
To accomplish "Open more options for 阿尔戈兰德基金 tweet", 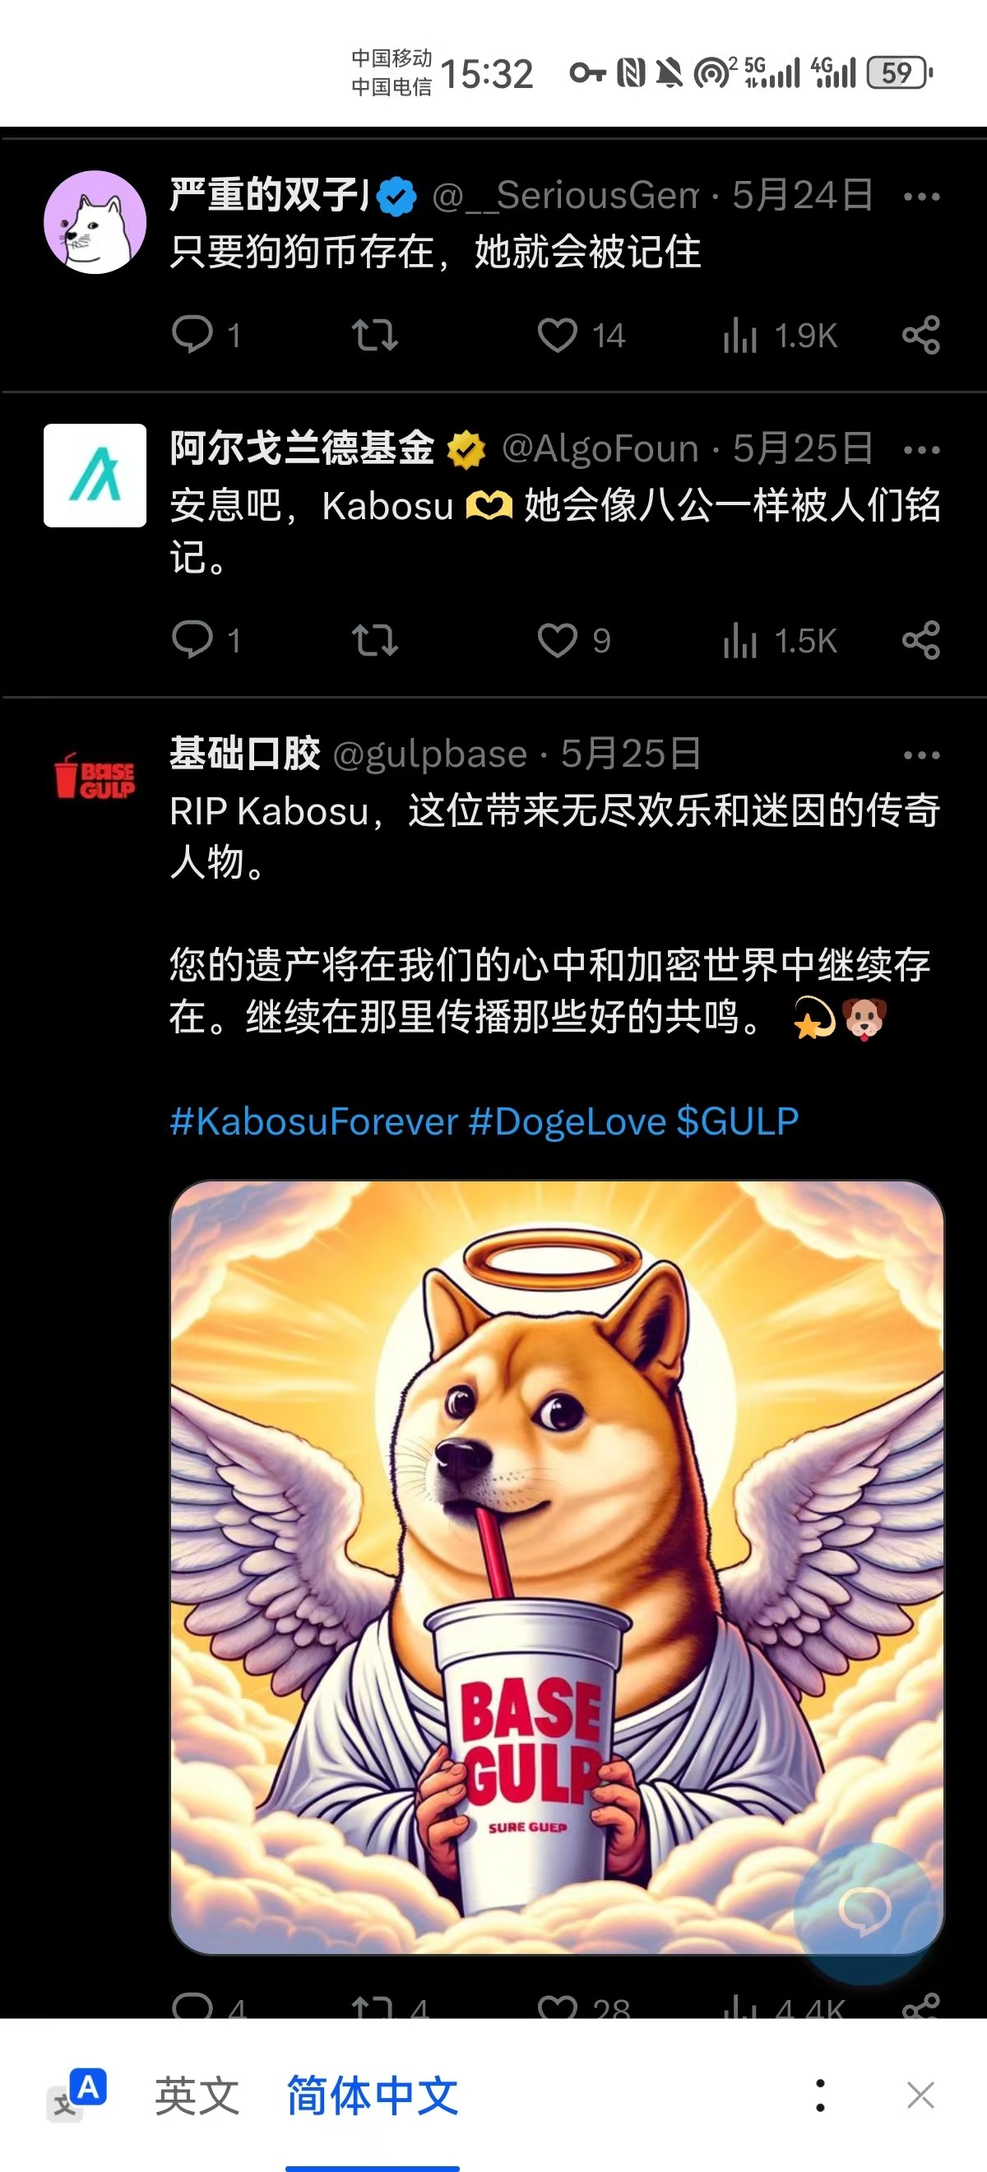I will click(x=921, y=449).
